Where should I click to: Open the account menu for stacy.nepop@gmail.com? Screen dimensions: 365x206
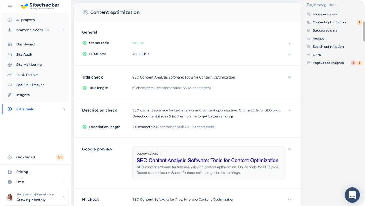[x=35, y=197]
